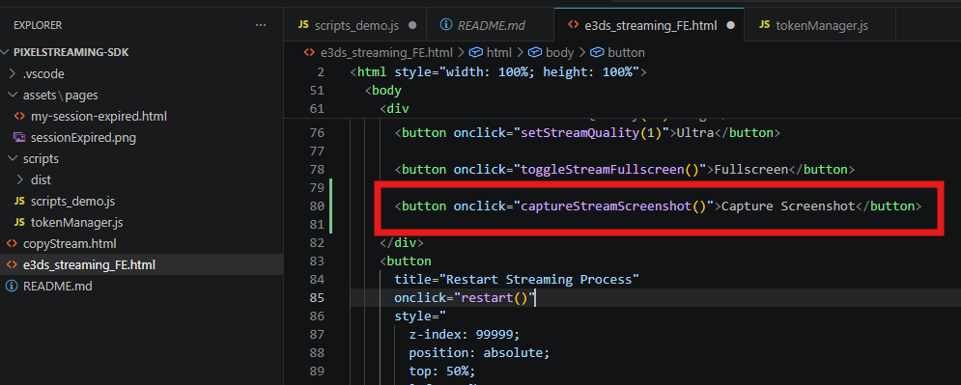The image size is (961, 385).
Task: Click the unsaved dot on e3ds_streaming_FE.html tab
Action: [730, 26]
